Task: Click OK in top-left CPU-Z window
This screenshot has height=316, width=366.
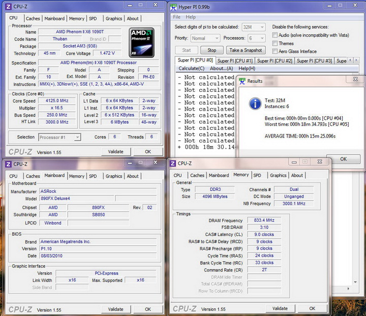Action: [x=148, y=152]
